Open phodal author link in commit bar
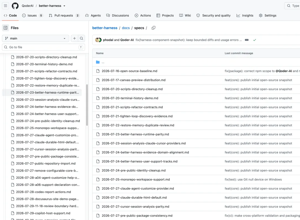The height and width of the screenshot is (220, 300). pyautogui.click(x=108, y=40)
